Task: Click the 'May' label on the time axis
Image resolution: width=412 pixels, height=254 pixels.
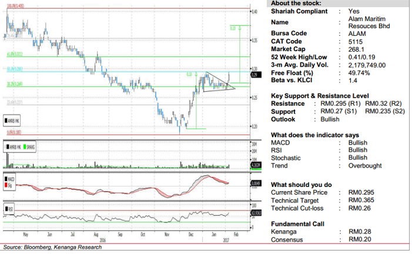Action: (x=25, y=234)
